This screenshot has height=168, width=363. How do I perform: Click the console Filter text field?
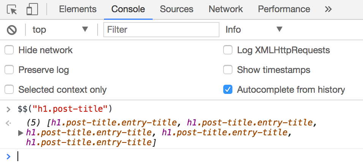pos(161,30)
